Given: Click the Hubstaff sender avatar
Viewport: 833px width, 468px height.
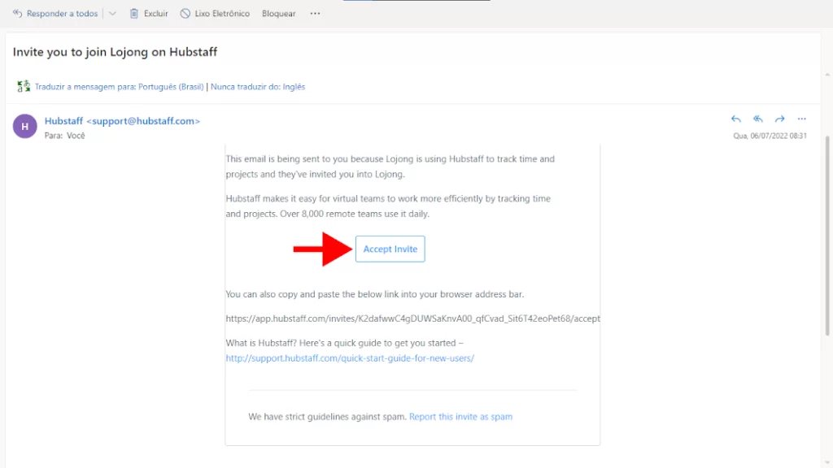Looking at the screenshot, I should (x=25, y=126).
